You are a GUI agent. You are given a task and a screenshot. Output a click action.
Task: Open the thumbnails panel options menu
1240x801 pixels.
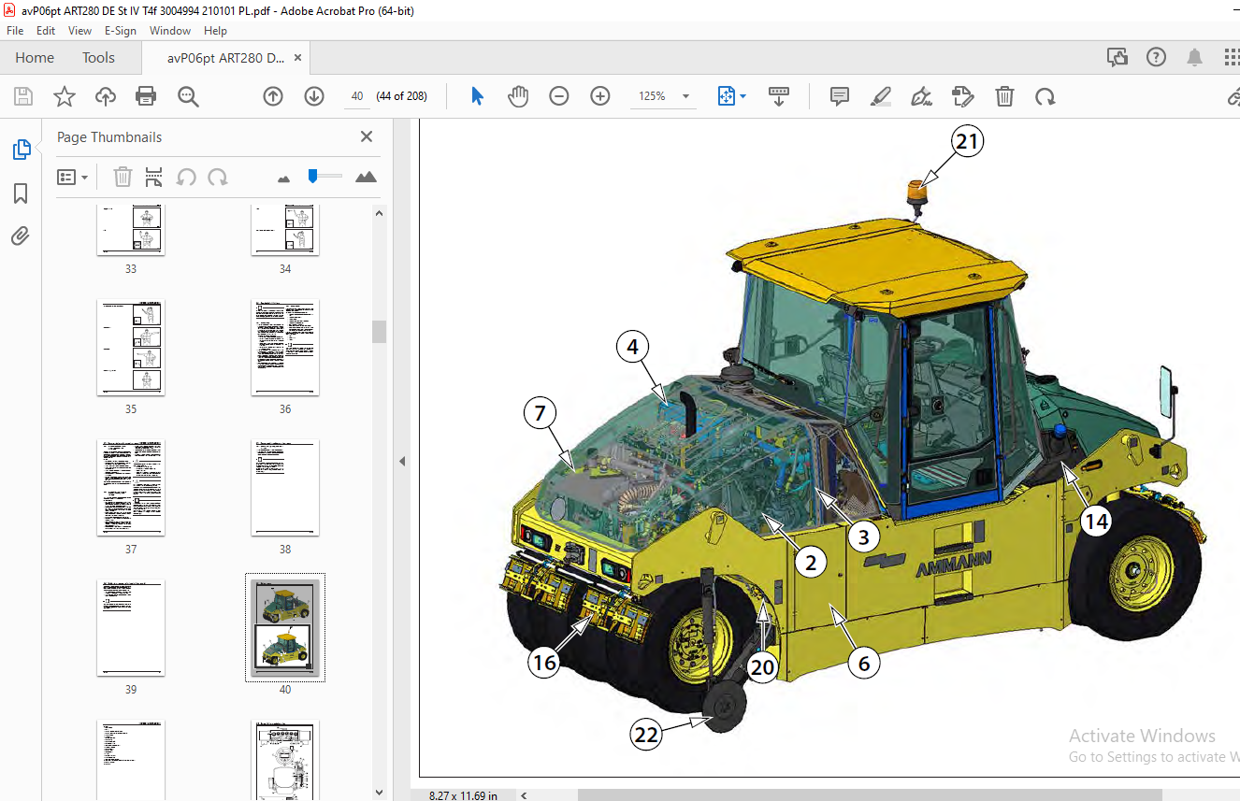[72, 177]
